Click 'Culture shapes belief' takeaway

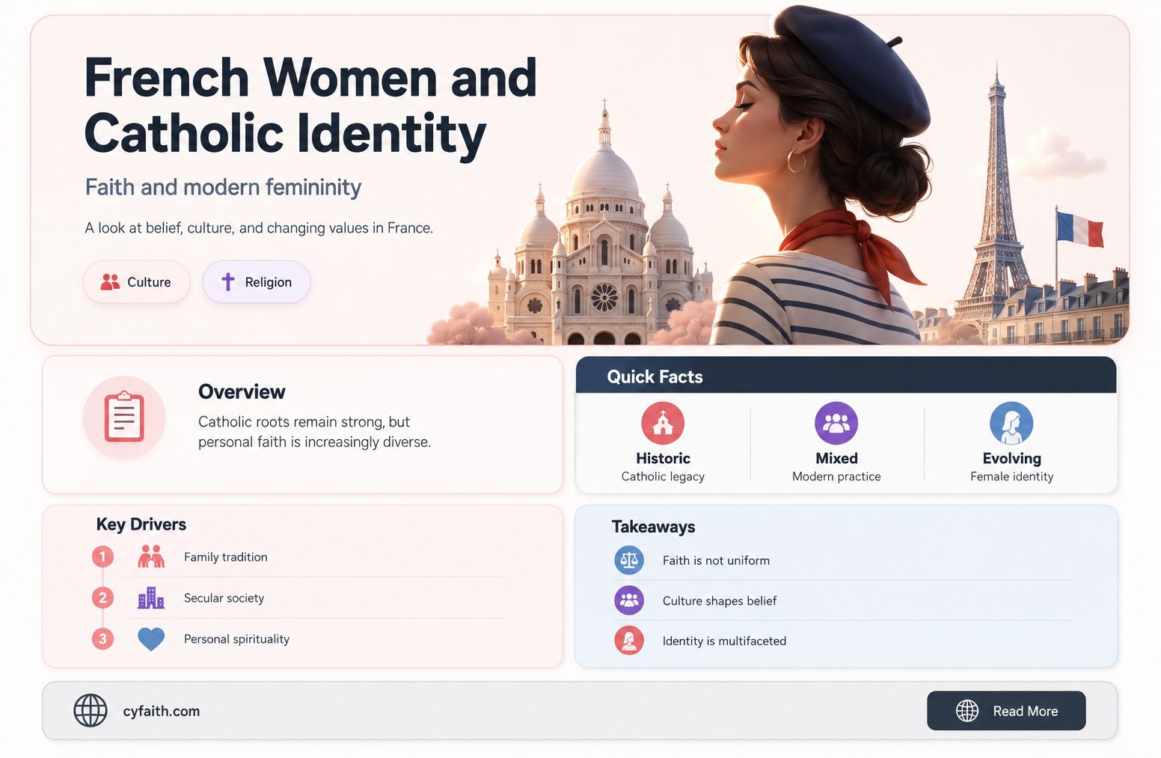(720, 601)
